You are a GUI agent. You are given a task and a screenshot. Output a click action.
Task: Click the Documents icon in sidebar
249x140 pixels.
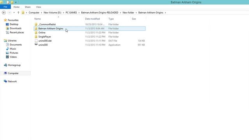7,45
